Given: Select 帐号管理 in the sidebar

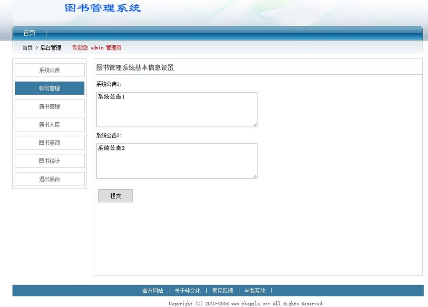Looking at the screenshot, I should (x=49, y=88).
